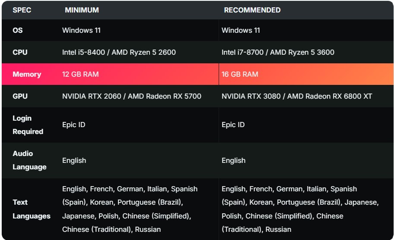Screen dimensions: 394x240
Task: Click the RECOMMENDED column header
Action: click(x=252, y=10)
